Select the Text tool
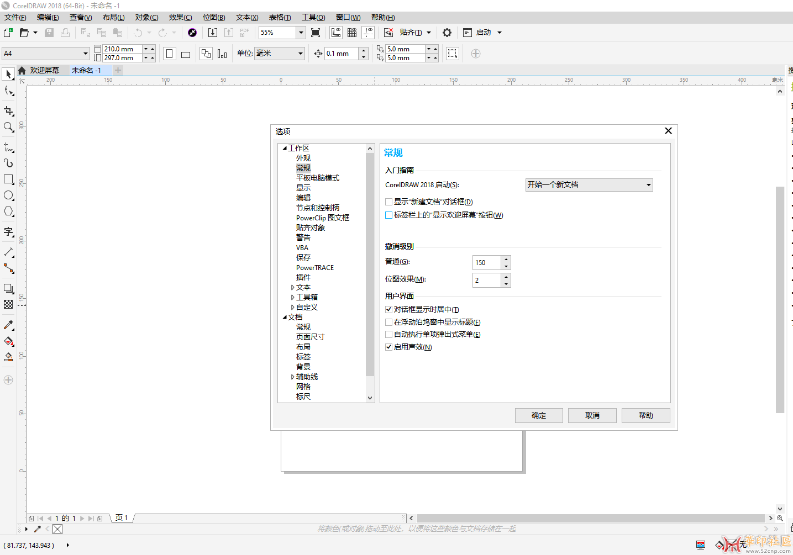This screenshot has height=555, width=793. click(8, 231)
